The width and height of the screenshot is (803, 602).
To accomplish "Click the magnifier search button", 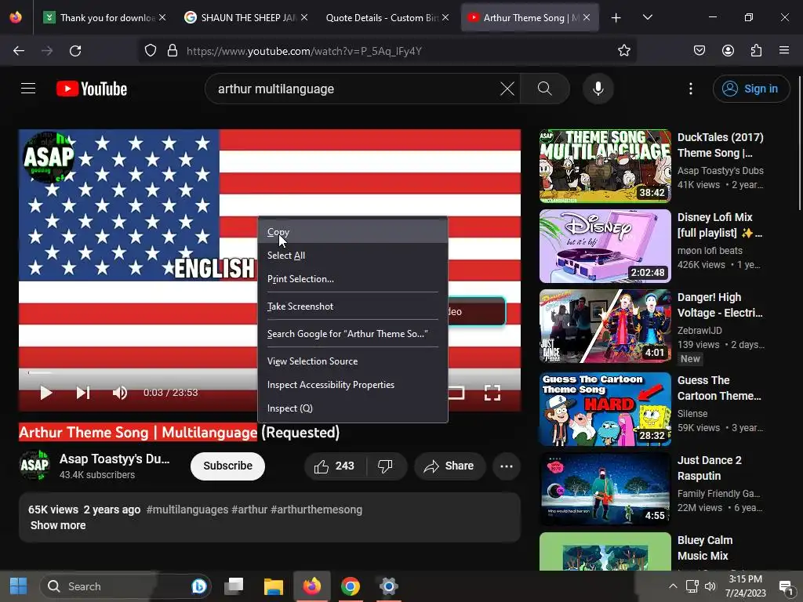I will [544, 89].
